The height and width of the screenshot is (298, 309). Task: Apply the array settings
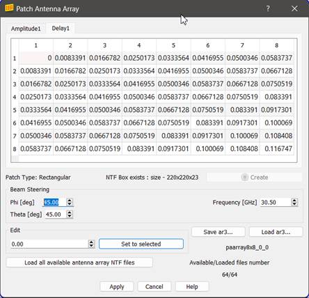click(117, 287)
